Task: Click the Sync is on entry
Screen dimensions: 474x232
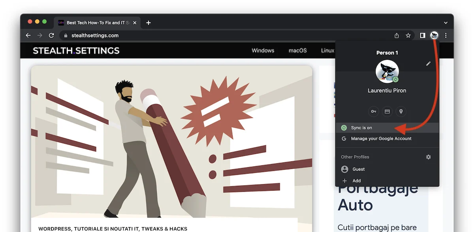Action: (361, 128)
